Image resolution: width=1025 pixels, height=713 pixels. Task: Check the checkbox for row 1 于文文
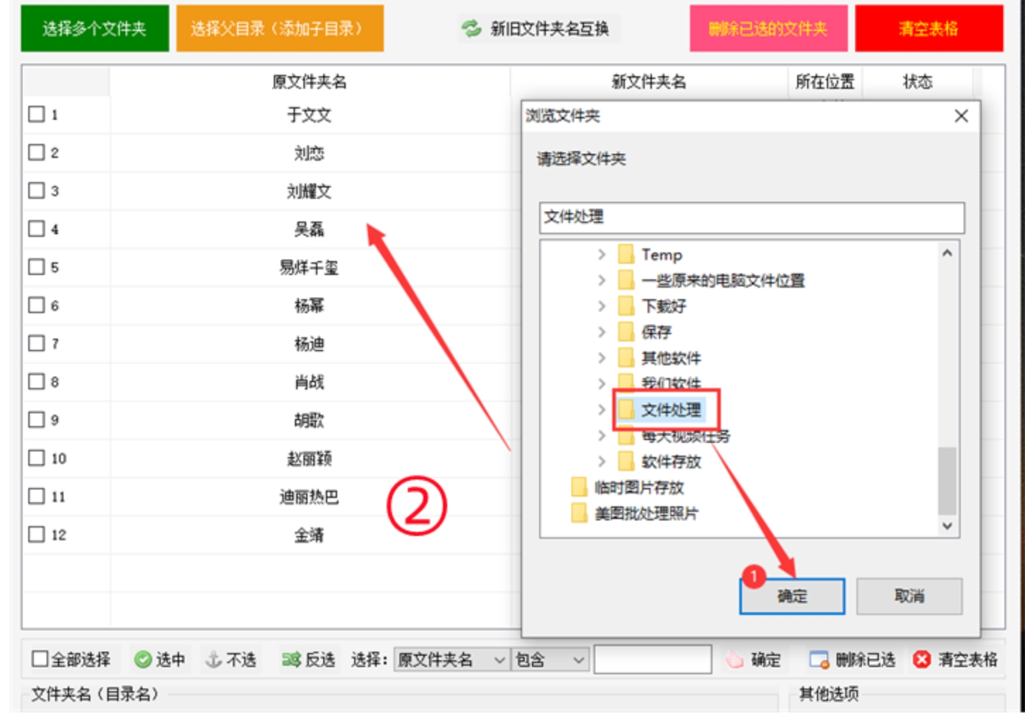36,114
